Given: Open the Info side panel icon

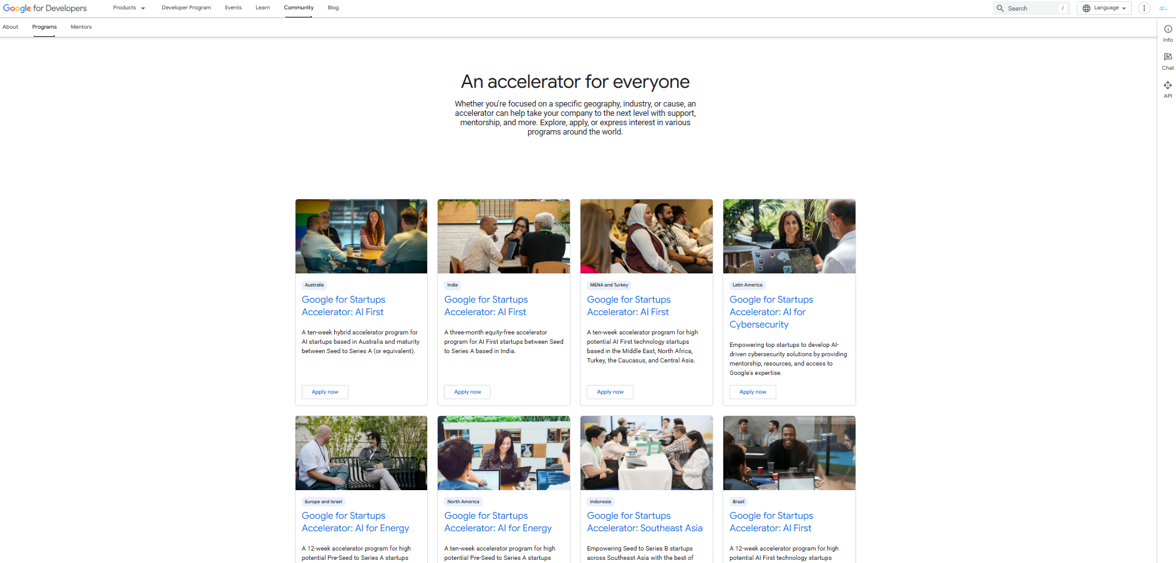Looking at the screenshot, I should tap(1167, 29).
